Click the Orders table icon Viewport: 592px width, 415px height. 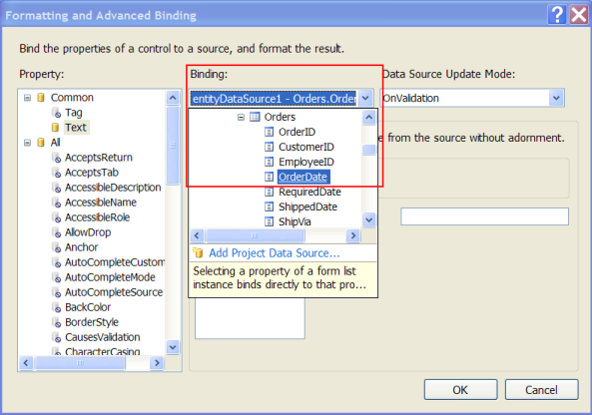point(255,117)
